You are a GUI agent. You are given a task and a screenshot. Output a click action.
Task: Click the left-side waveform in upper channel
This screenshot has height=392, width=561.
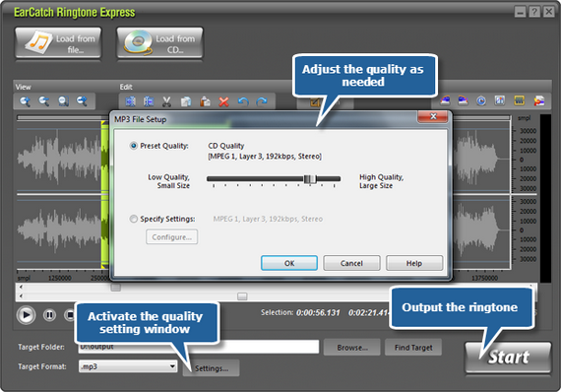point(59,158)
